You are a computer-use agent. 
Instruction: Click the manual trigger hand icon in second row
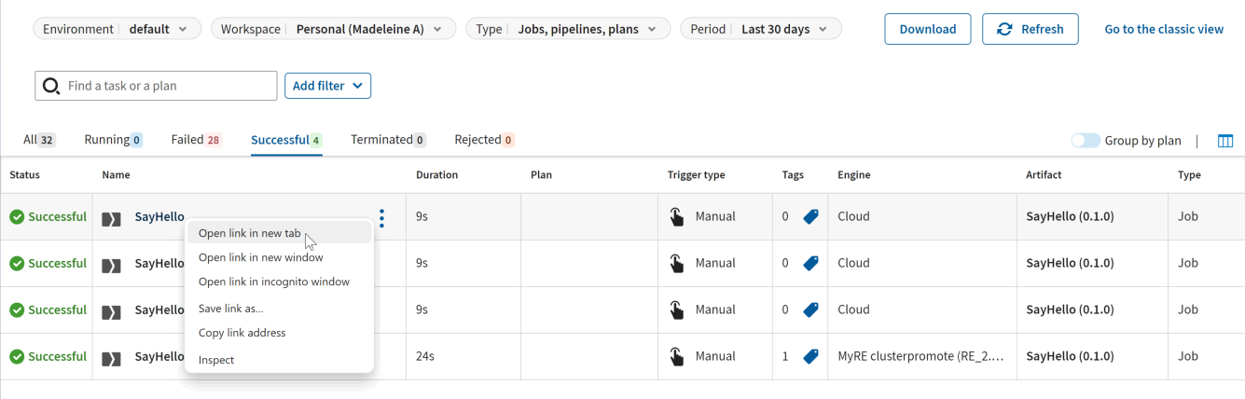click(x=676, y=263)
